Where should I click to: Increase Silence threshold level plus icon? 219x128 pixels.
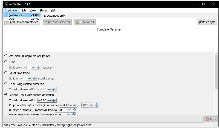coord(54,100)
